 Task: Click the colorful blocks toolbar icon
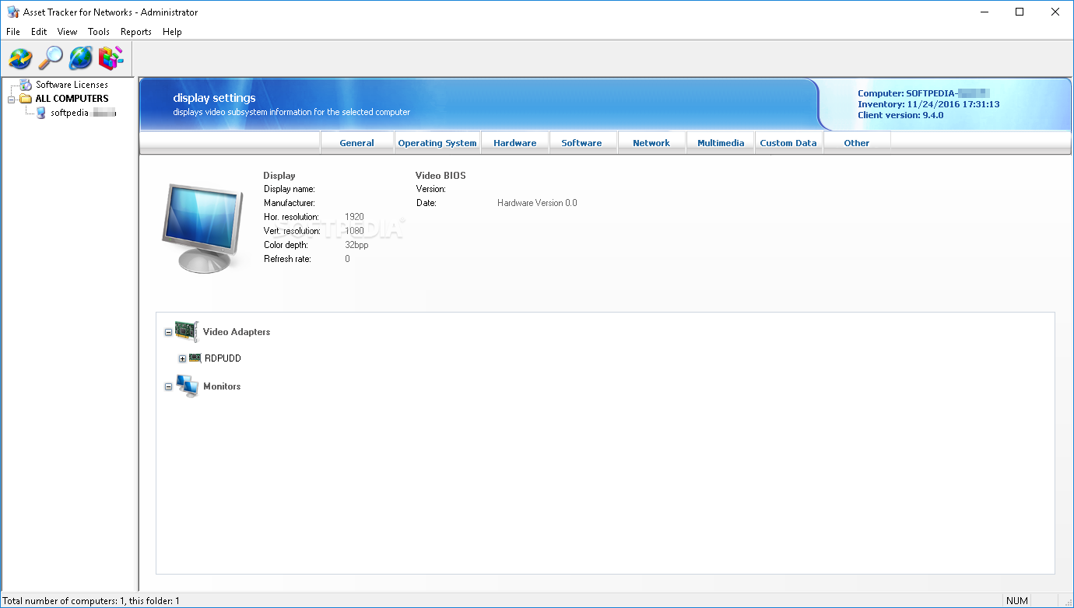click(x=111, y=58)
